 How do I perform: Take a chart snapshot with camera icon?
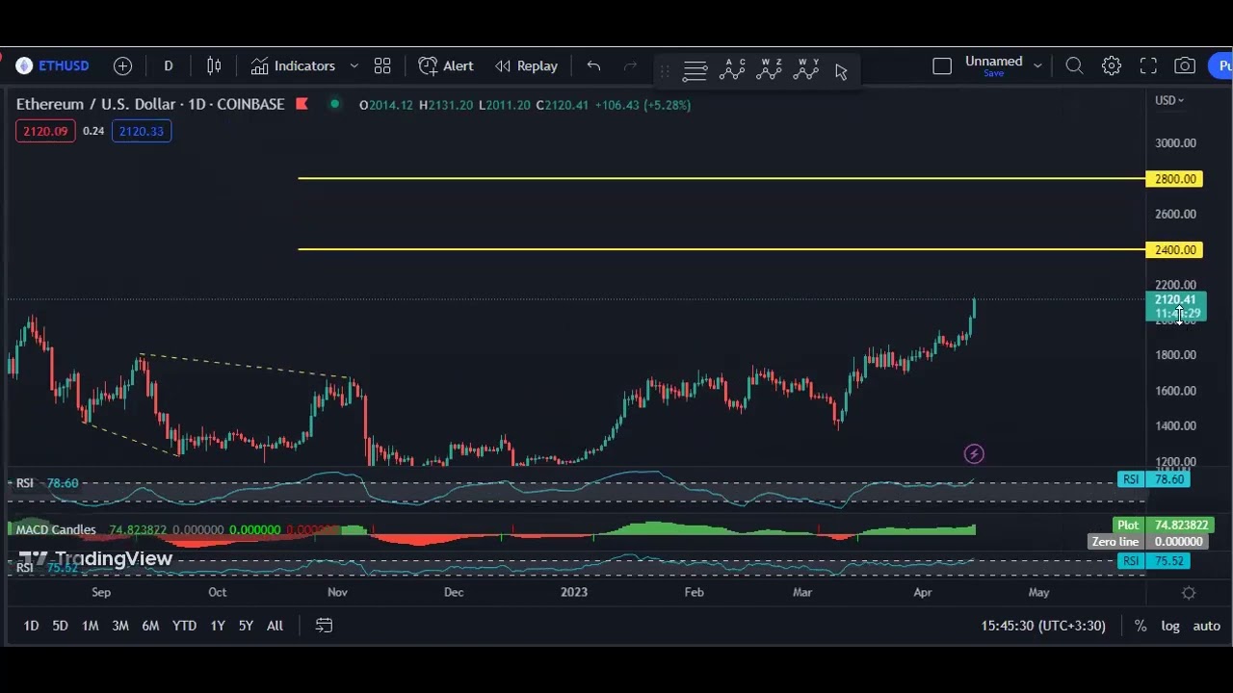[x=1185, y=65]
